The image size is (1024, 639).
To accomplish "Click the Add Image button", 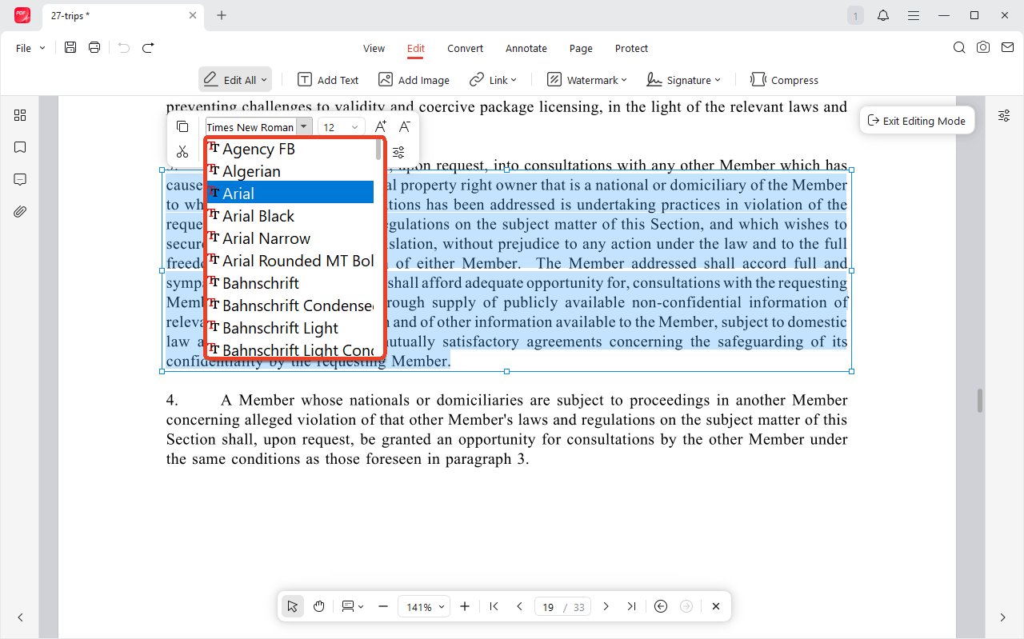I will (414, 80).
